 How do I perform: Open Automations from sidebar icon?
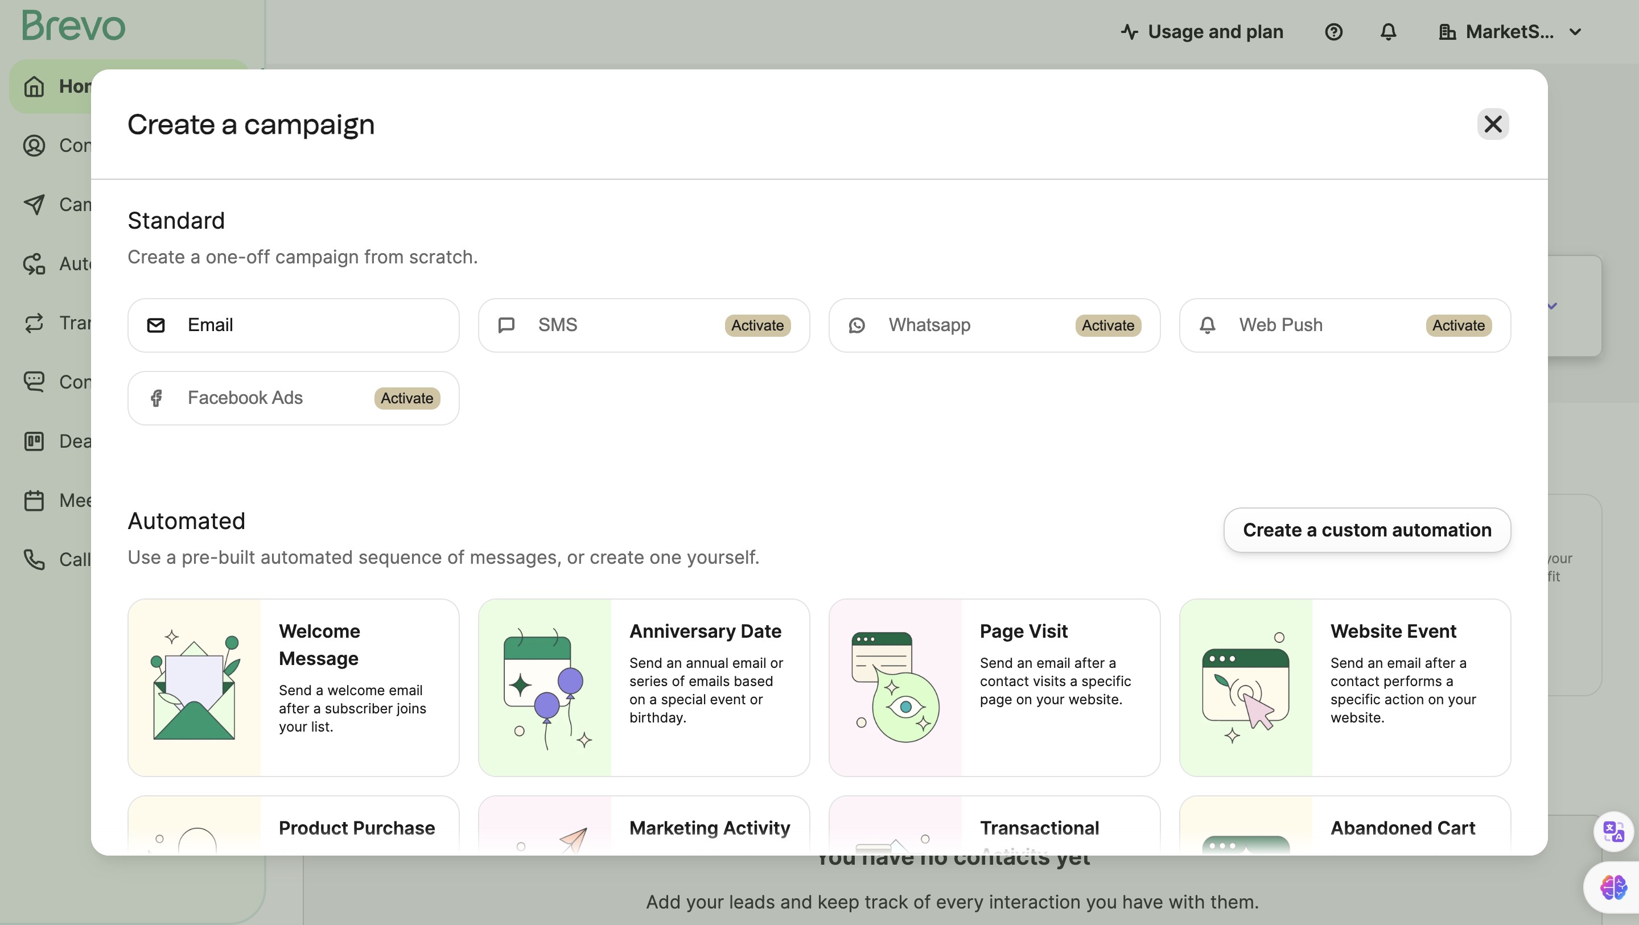[34, 264]
